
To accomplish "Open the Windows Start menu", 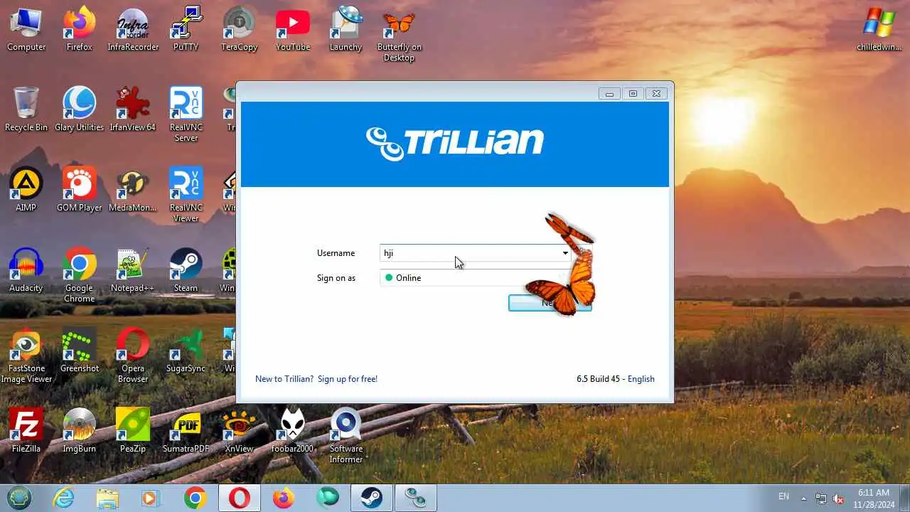I will pos(19,498).
